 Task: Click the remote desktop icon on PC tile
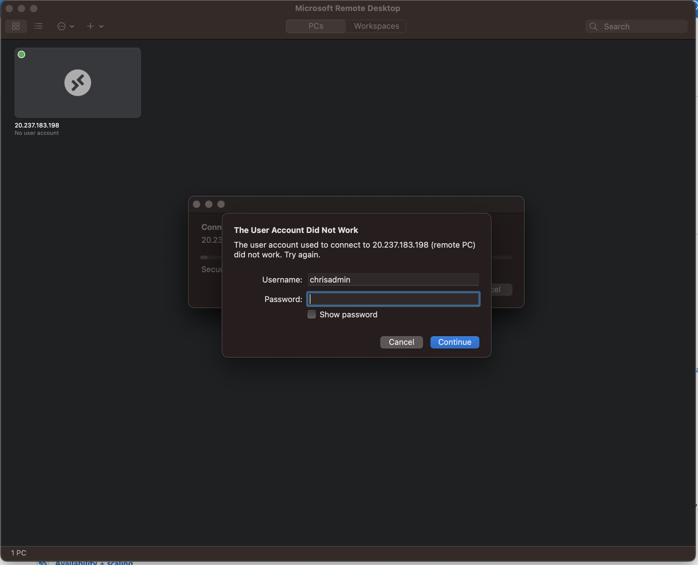(x=77, y=83)
